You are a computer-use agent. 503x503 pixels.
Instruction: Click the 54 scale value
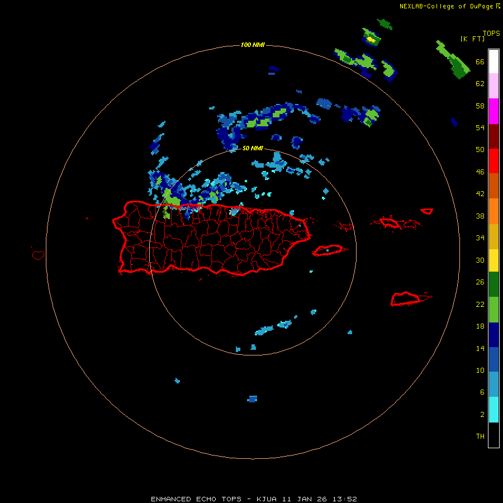[x=480, y=127]
